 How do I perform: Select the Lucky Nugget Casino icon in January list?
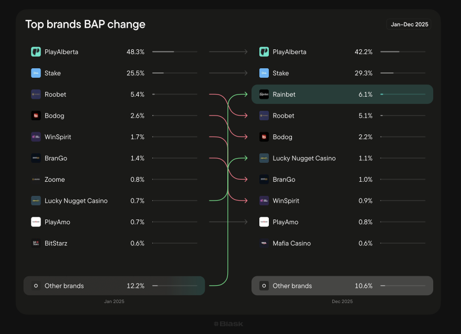click(x=36, y=201)
